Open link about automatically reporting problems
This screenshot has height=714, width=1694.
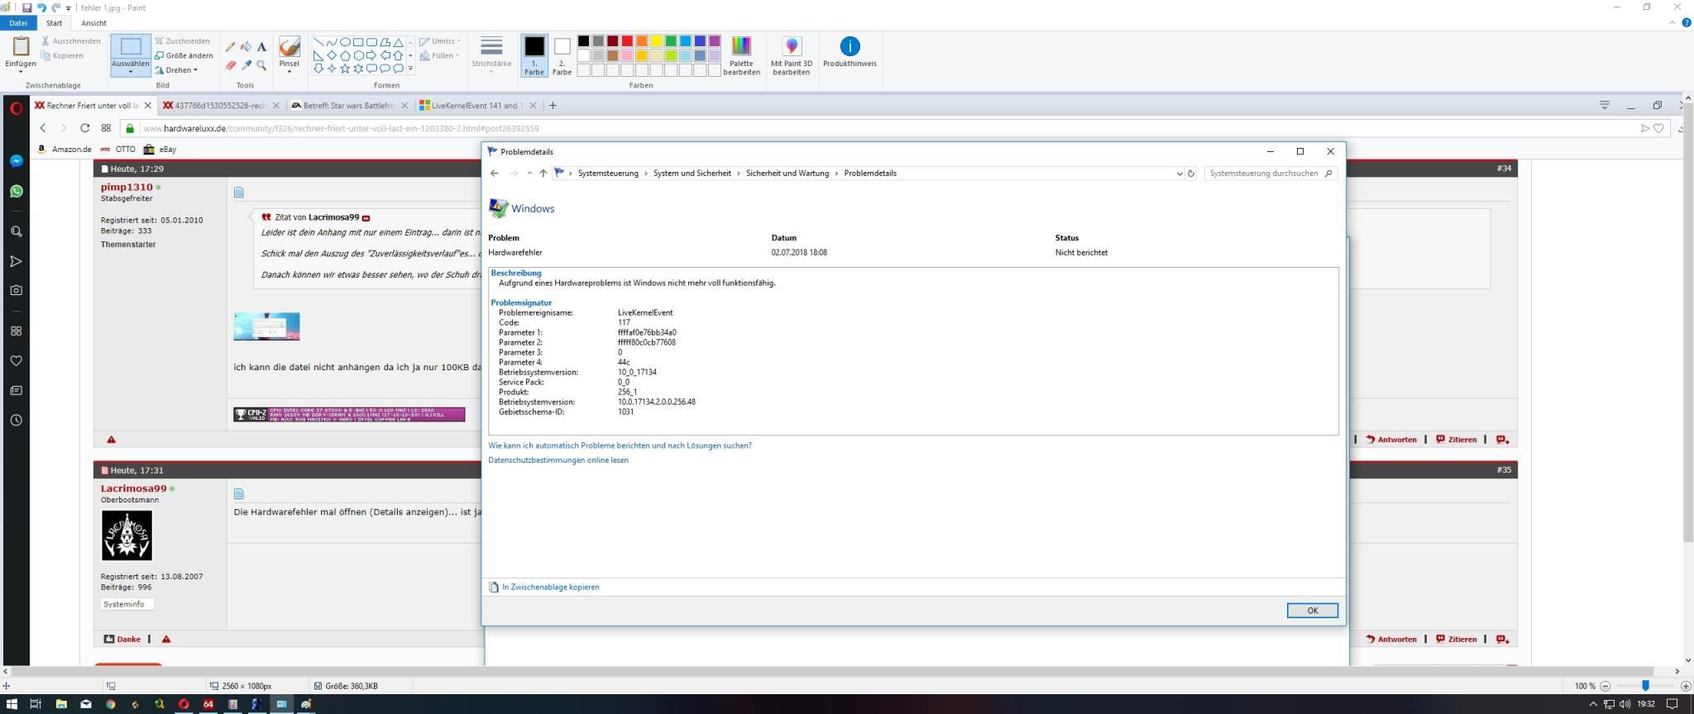[620, 445]
